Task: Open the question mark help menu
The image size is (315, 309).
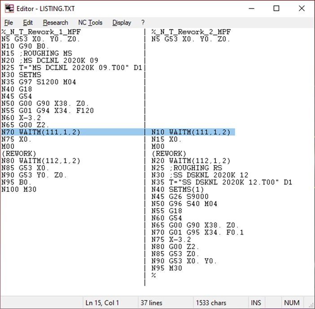Action: coord(143,22)
